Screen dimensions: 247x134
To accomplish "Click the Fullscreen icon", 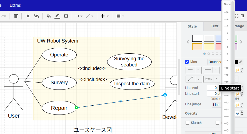I will [237, 16].
